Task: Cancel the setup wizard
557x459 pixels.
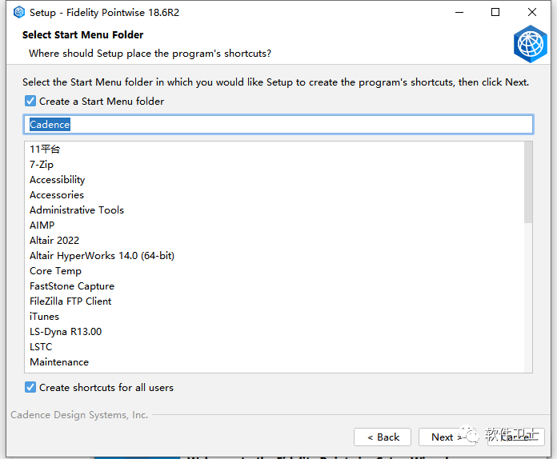Action: click(516, 437)
